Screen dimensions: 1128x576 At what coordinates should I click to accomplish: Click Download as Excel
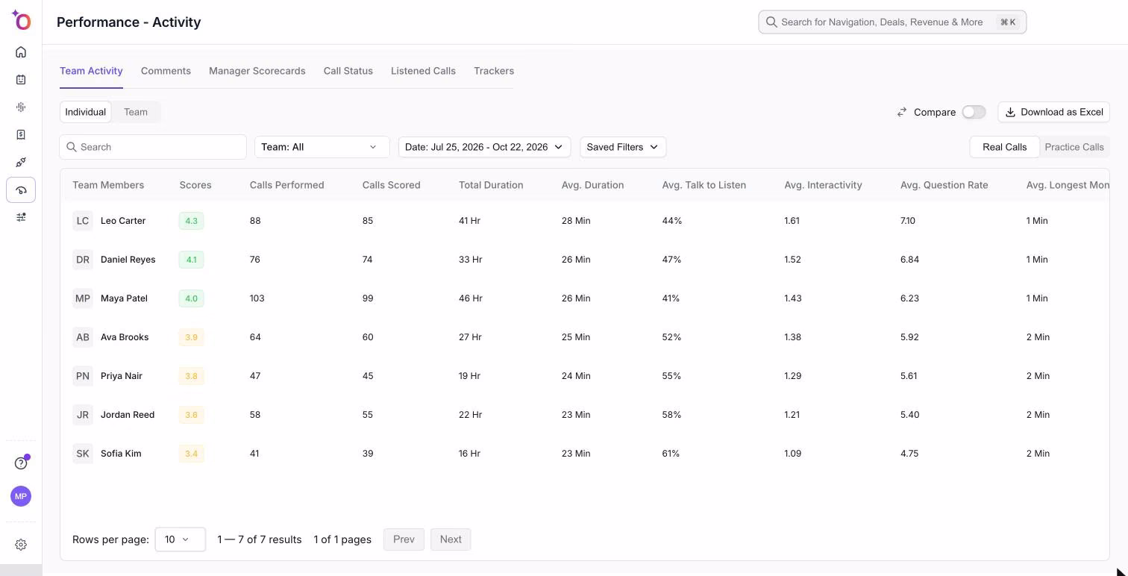coord(1053,112)
